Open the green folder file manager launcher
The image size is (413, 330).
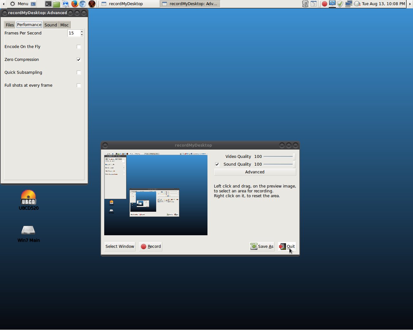click(56, 4)
